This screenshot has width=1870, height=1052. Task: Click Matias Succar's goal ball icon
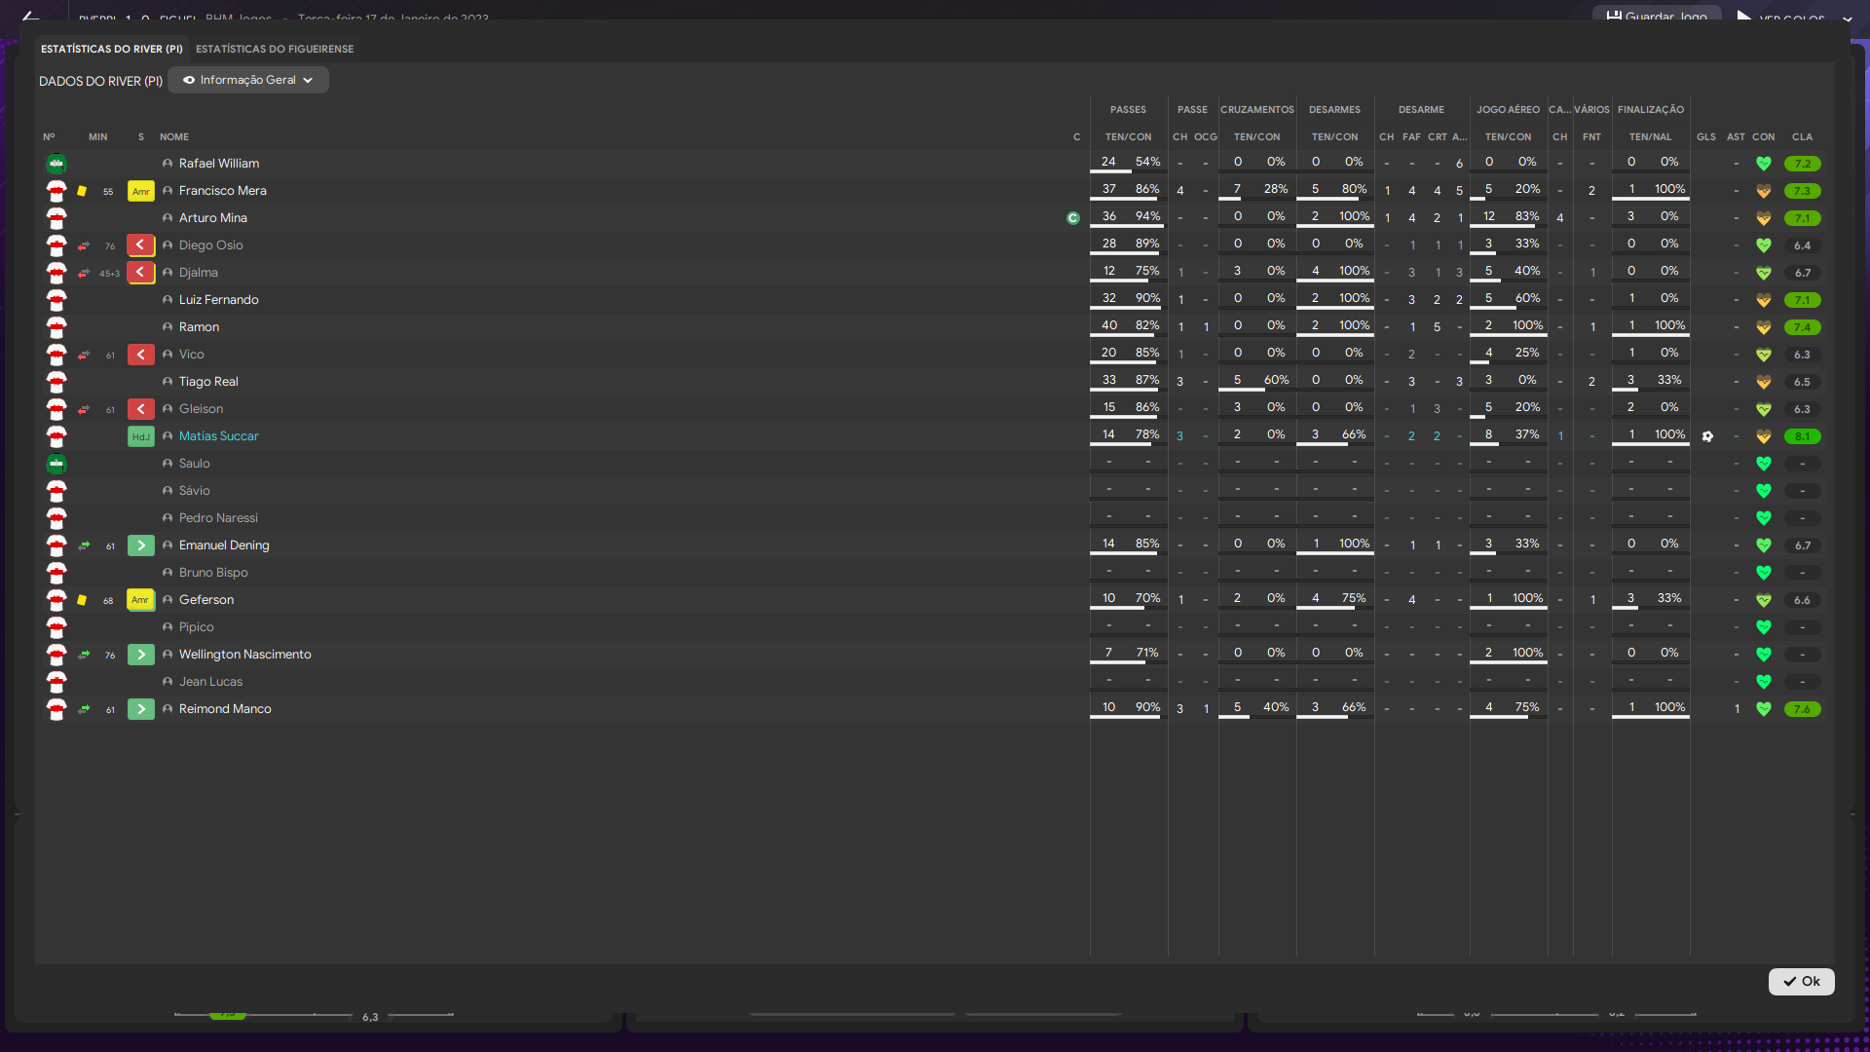1707,436
